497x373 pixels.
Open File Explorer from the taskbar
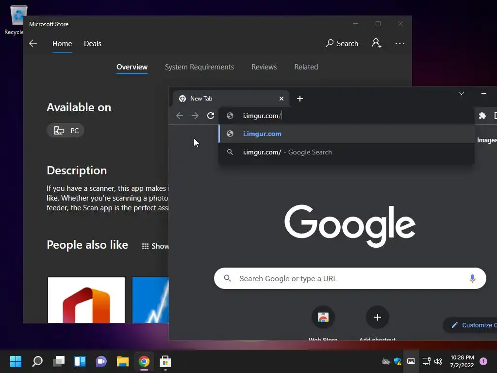click(123, 361)
